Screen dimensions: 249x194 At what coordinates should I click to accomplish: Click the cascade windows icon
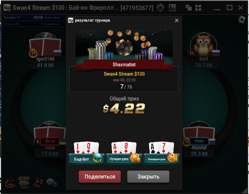point(189,7)
